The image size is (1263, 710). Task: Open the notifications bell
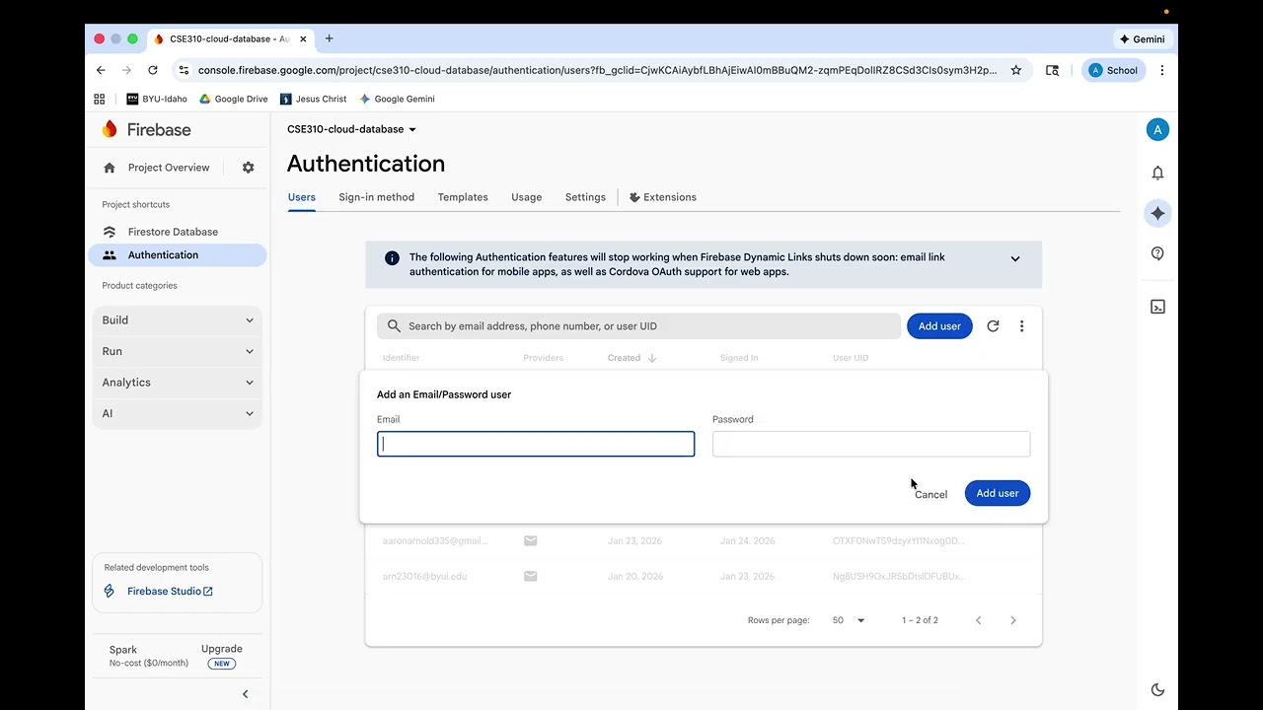[x=1157, y=173]
